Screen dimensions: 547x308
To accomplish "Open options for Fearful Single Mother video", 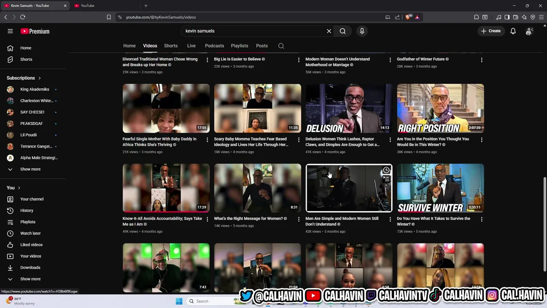I will point(207,139).
